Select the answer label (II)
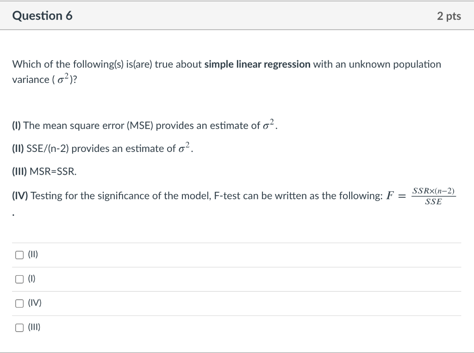The height and width of the screenshot is (353, 474). pyautogui.click(x=33, y=254)
